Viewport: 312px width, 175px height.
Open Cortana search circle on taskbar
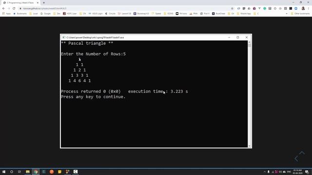[x=12, y=172]
